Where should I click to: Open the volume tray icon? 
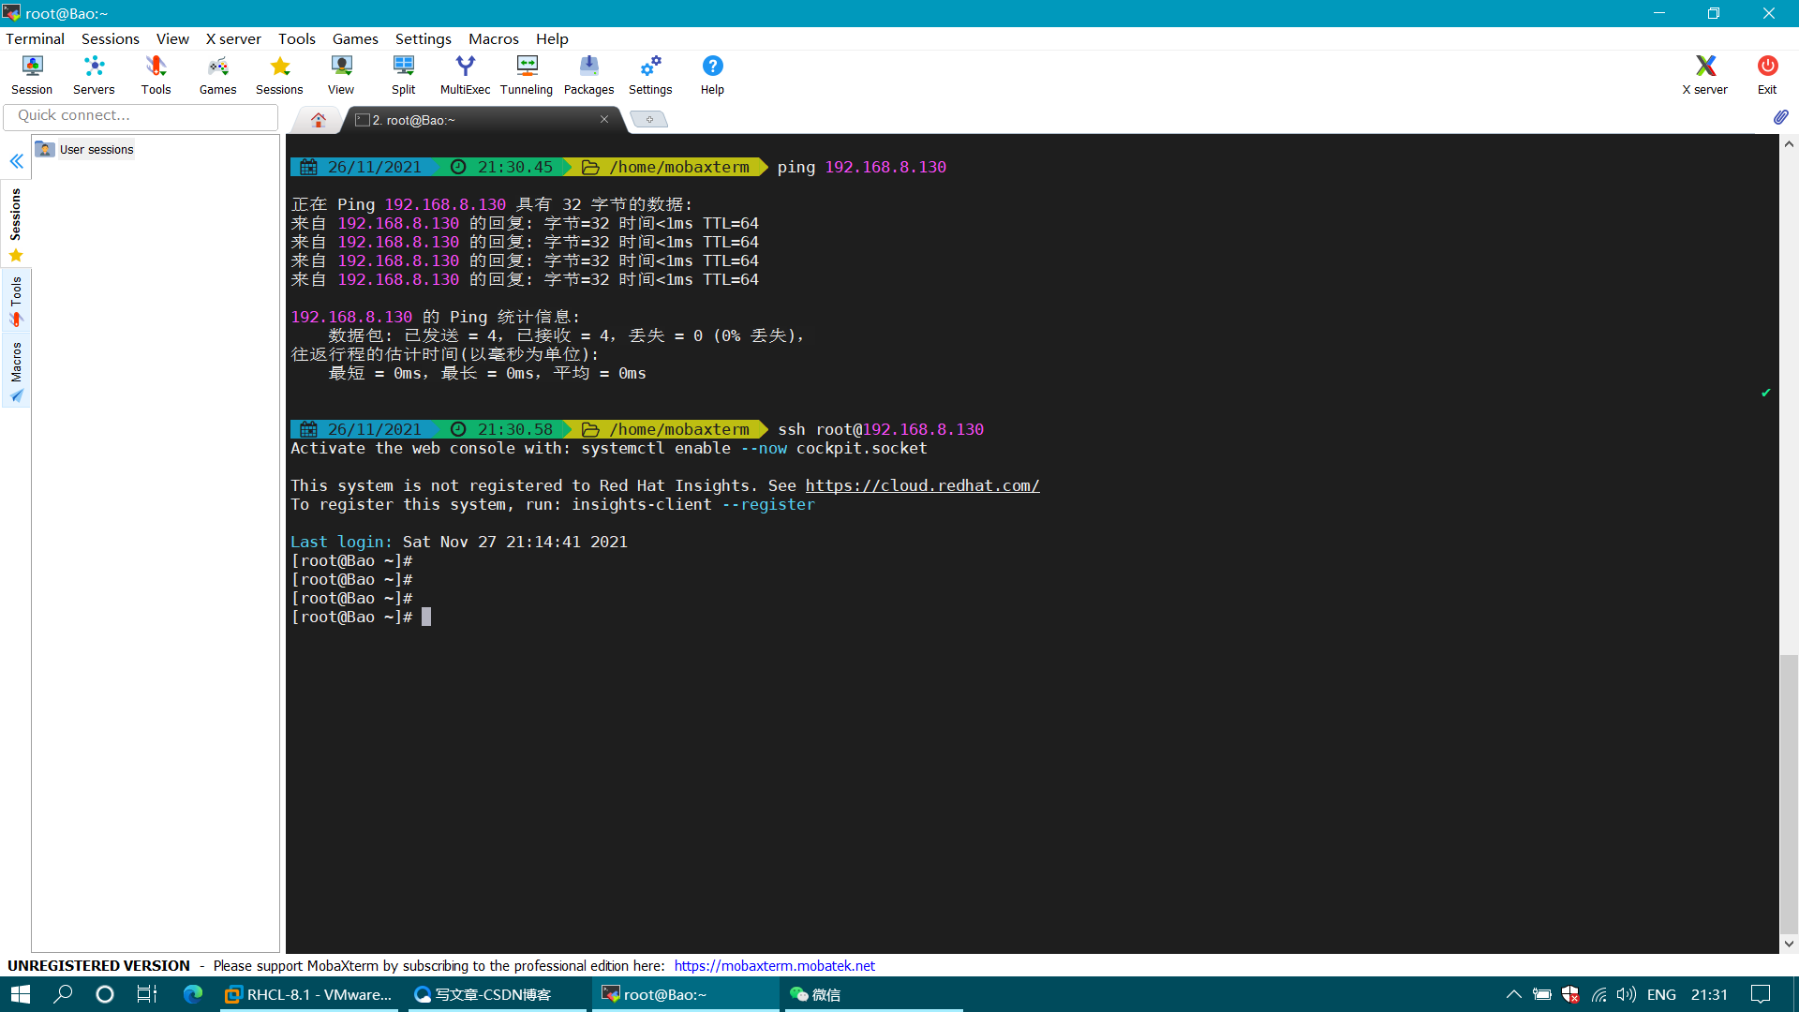point(1626,994)
